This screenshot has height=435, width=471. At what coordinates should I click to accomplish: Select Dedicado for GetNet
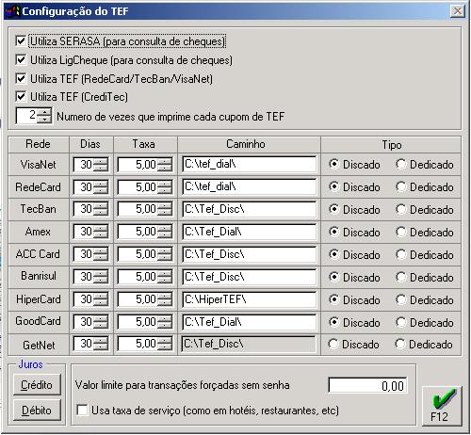400,345
